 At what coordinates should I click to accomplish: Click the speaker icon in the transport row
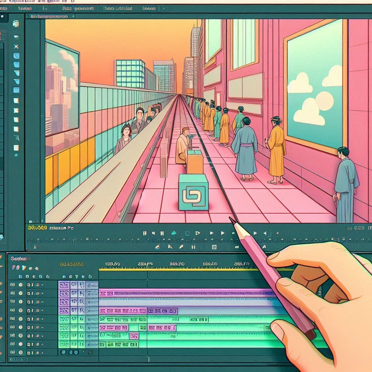coord(153,233)
